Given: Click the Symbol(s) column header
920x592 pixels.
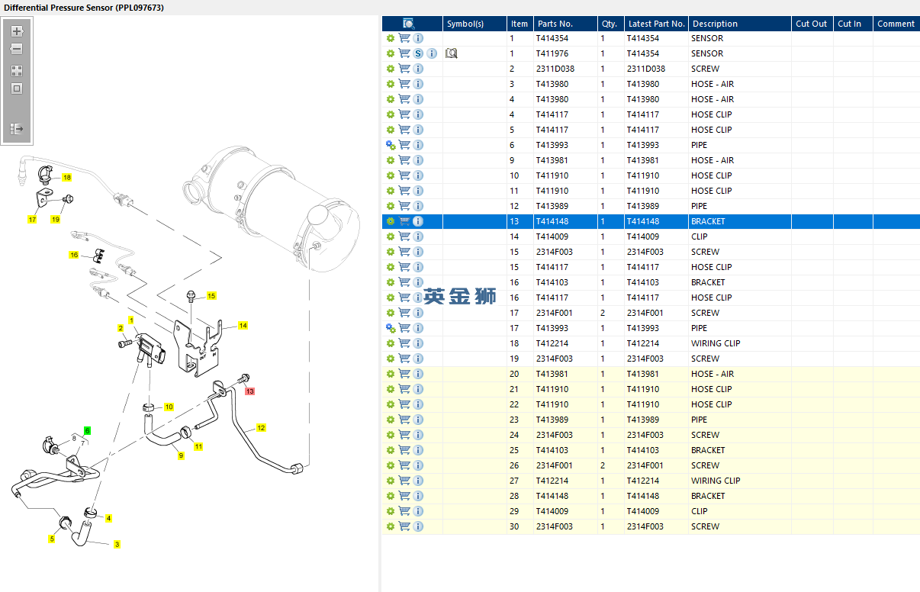Looking at the screenshot, I should coord(474,24).
